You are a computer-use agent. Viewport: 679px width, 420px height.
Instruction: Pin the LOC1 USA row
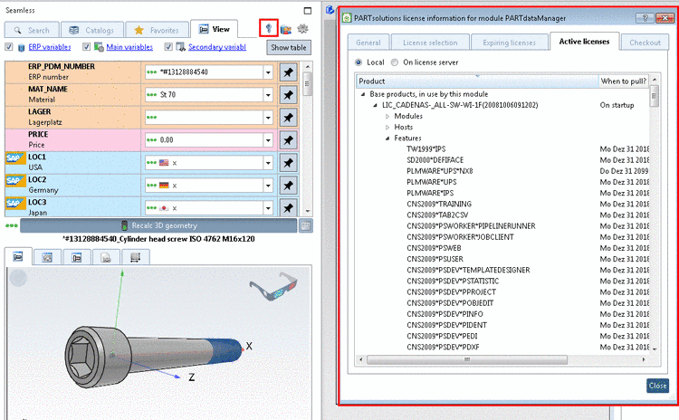pos(288,163)
